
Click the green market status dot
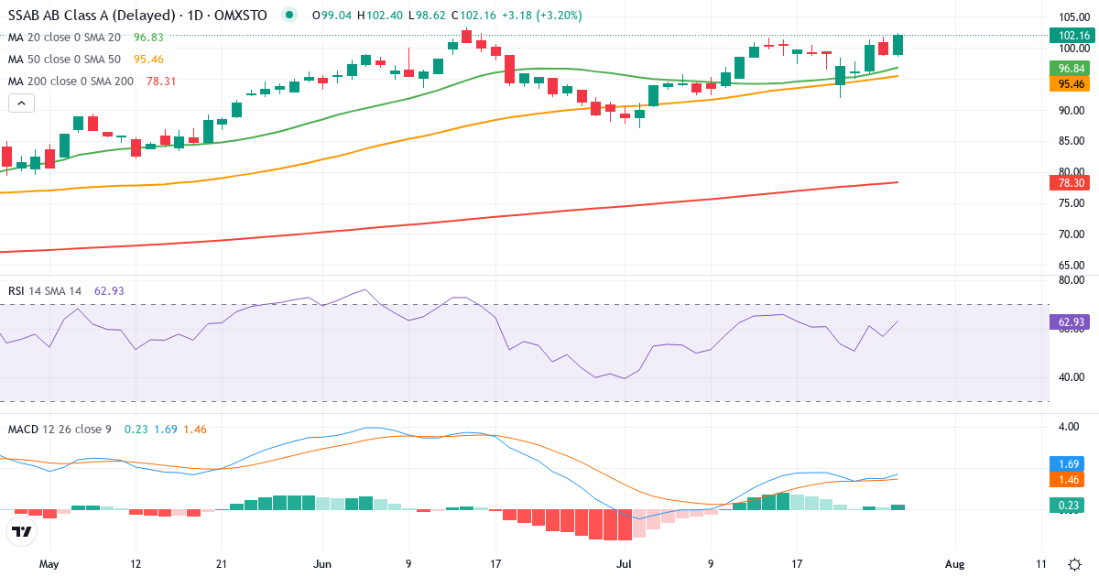(x=290, y=16)
